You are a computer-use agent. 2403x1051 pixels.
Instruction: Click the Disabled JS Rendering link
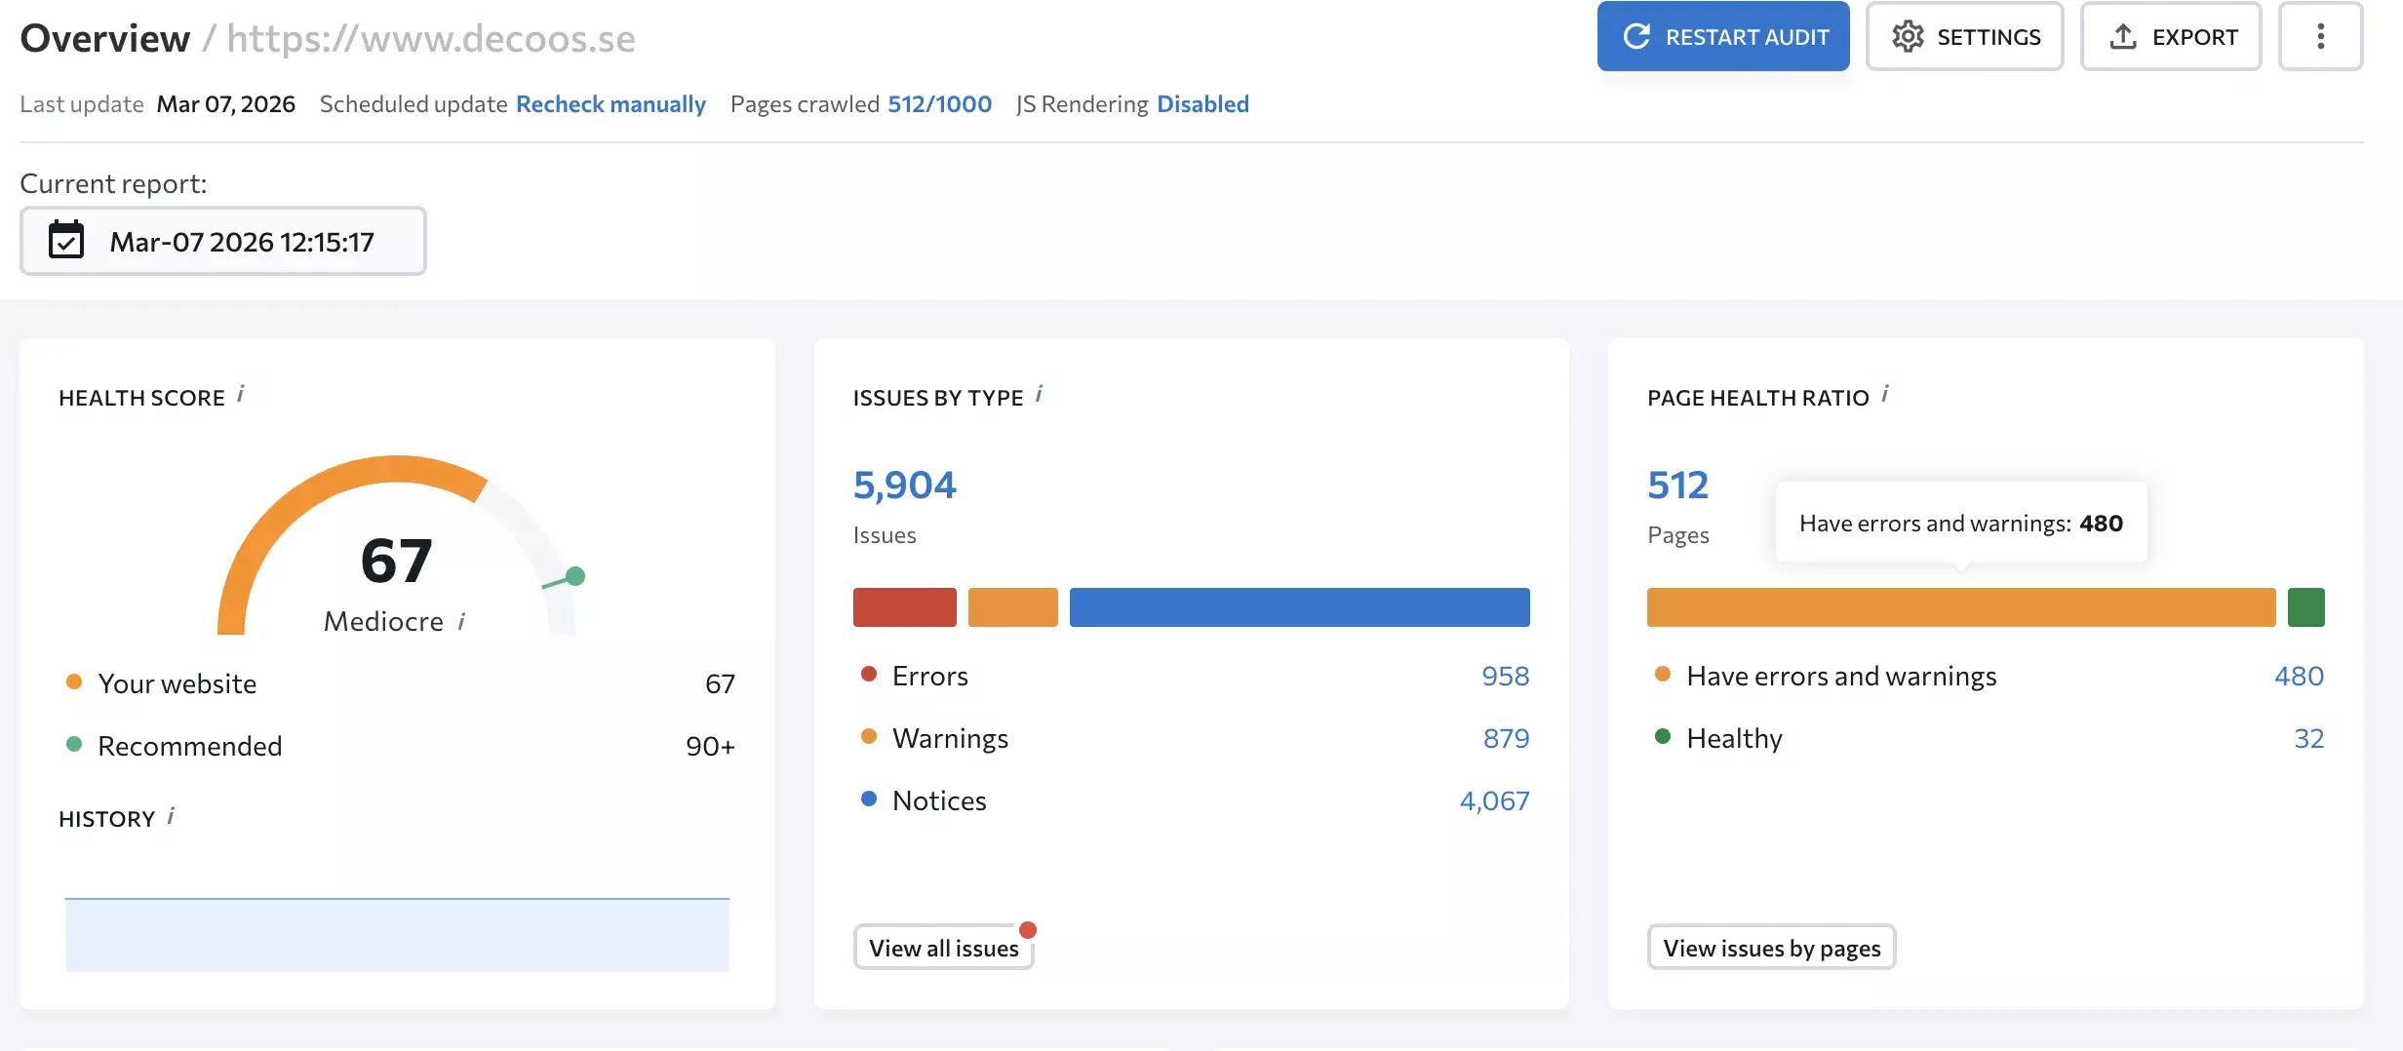pos(1202,104)
